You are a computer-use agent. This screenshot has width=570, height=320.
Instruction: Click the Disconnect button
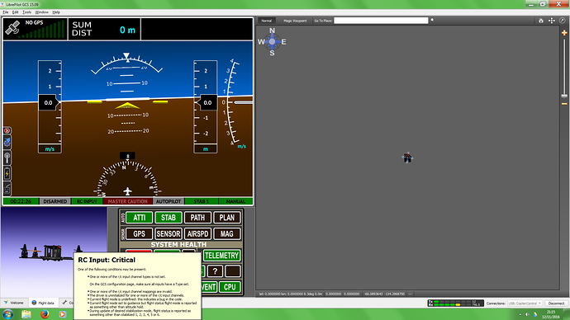point(556,304)
